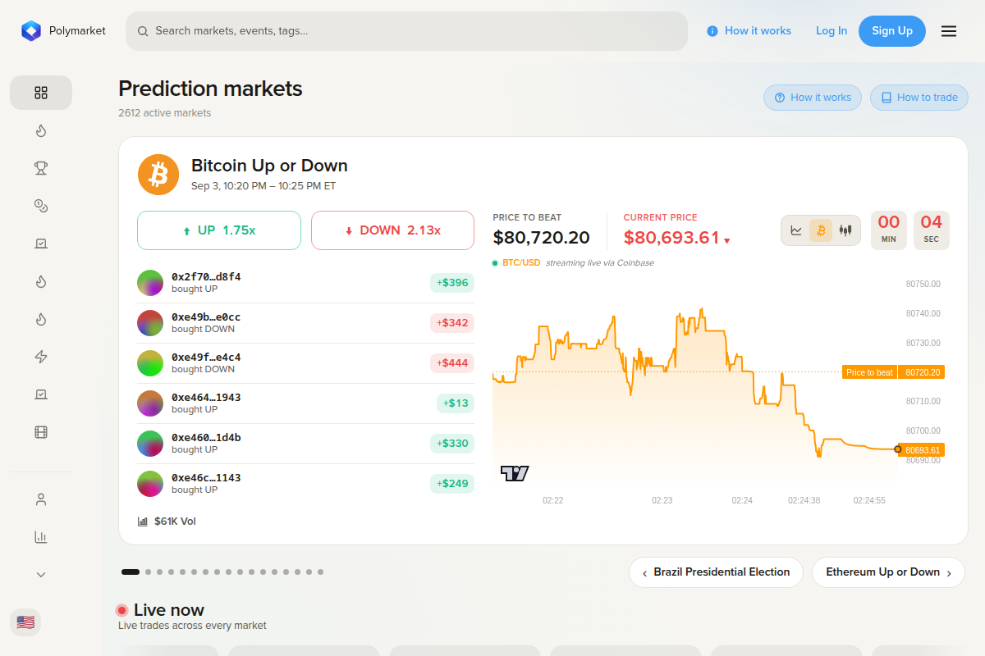Viewport: 985px width, 656px height.
Task: Click the red Live now indicator dot
Action: 122,610
